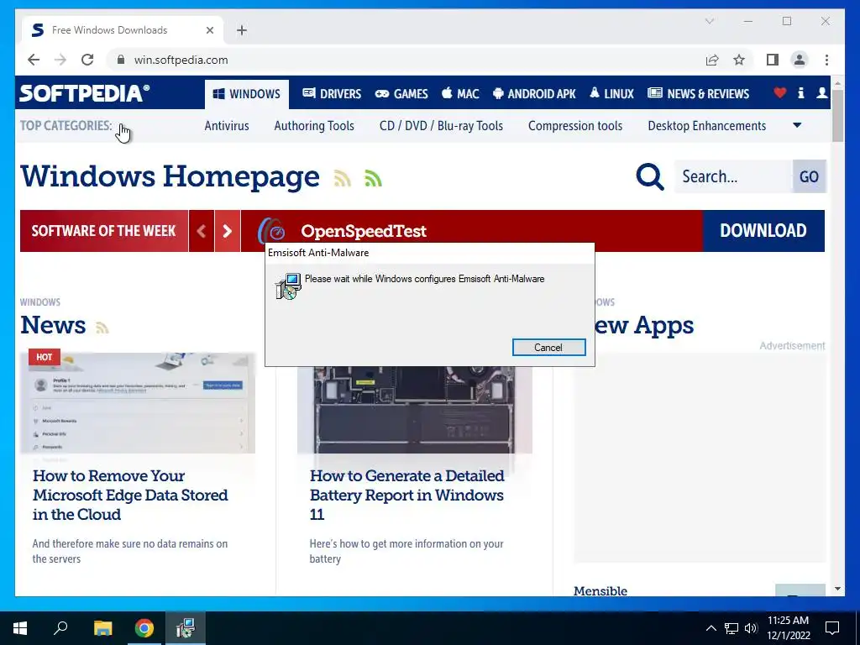Open the Chrome three-dot menu
Image resolution: width=860 pixels, height=645 pixels.
[x=826, y=60]
